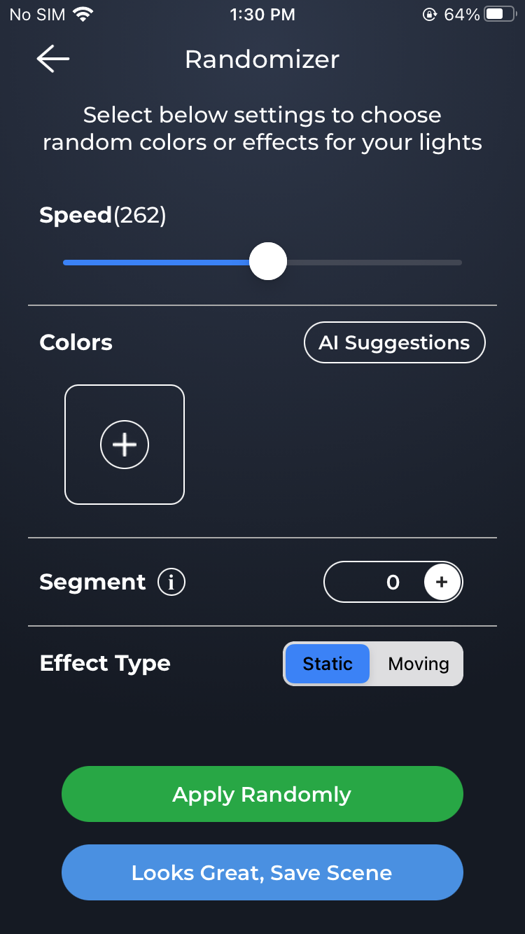Screen dimensions: 525x934
Task: Click the Speed slider handle
Action: pos(268,262)
